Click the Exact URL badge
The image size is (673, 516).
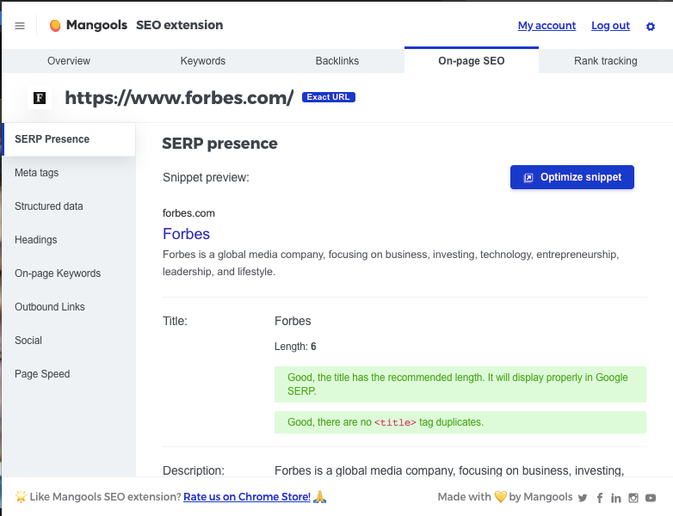pos(329,97)
